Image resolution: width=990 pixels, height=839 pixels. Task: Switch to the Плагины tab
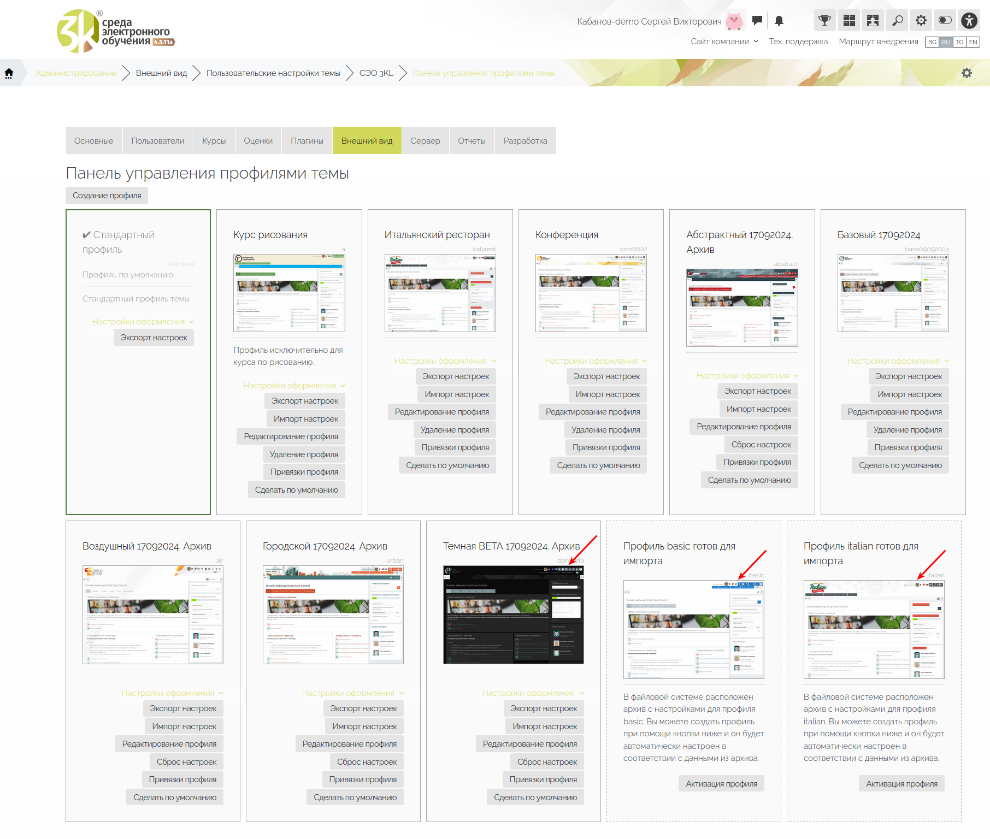click(307, 141)
